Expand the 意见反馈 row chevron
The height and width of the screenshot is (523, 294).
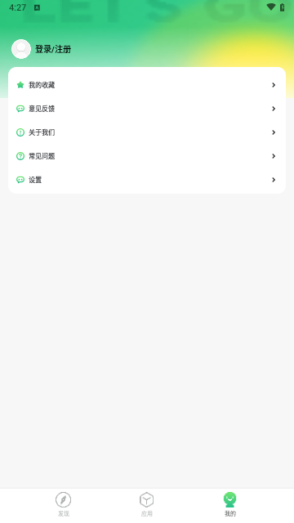pos(274,109)
